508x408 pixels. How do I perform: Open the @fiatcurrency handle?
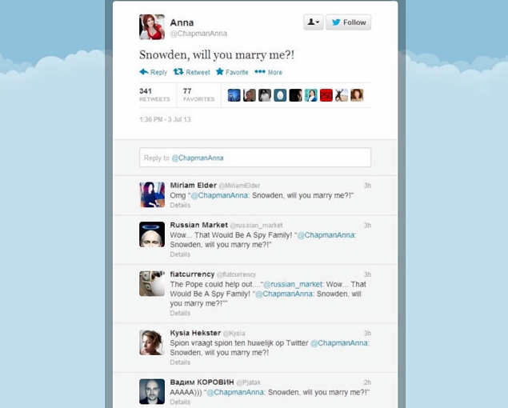pos(236,274)
